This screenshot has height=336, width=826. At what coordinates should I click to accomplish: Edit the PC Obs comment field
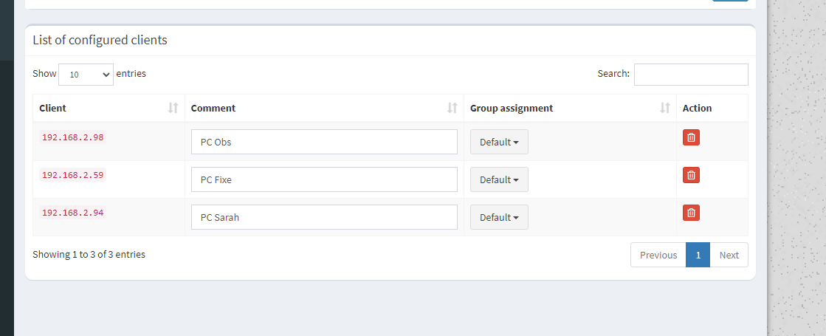pos(324,143)
